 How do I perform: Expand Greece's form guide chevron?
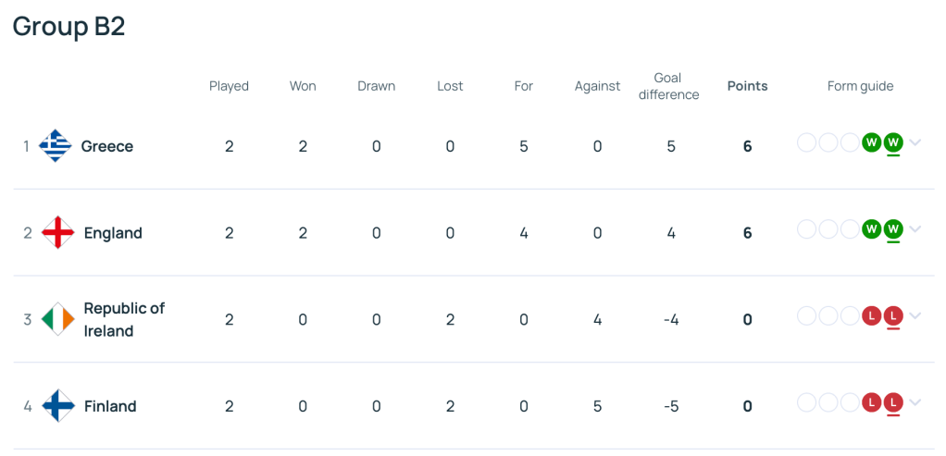[x=915, y=142]
